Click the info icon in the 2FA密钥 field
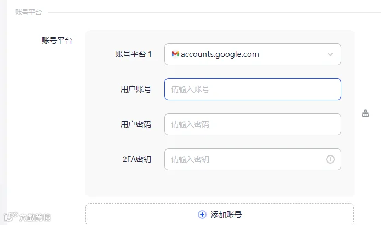This screenshot has height=225, width=383. [x=330, y=159]
